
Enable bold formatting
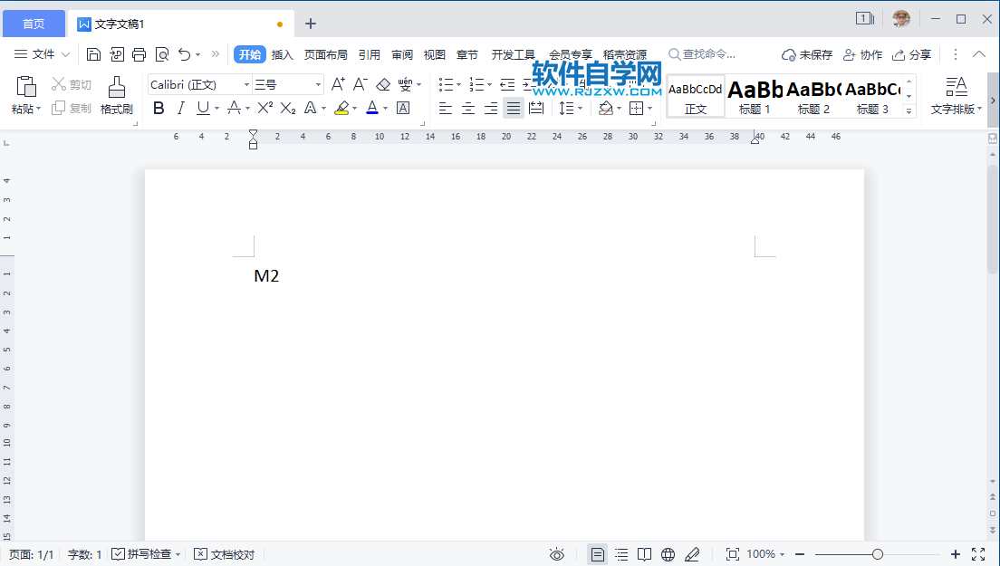(159, 109)
